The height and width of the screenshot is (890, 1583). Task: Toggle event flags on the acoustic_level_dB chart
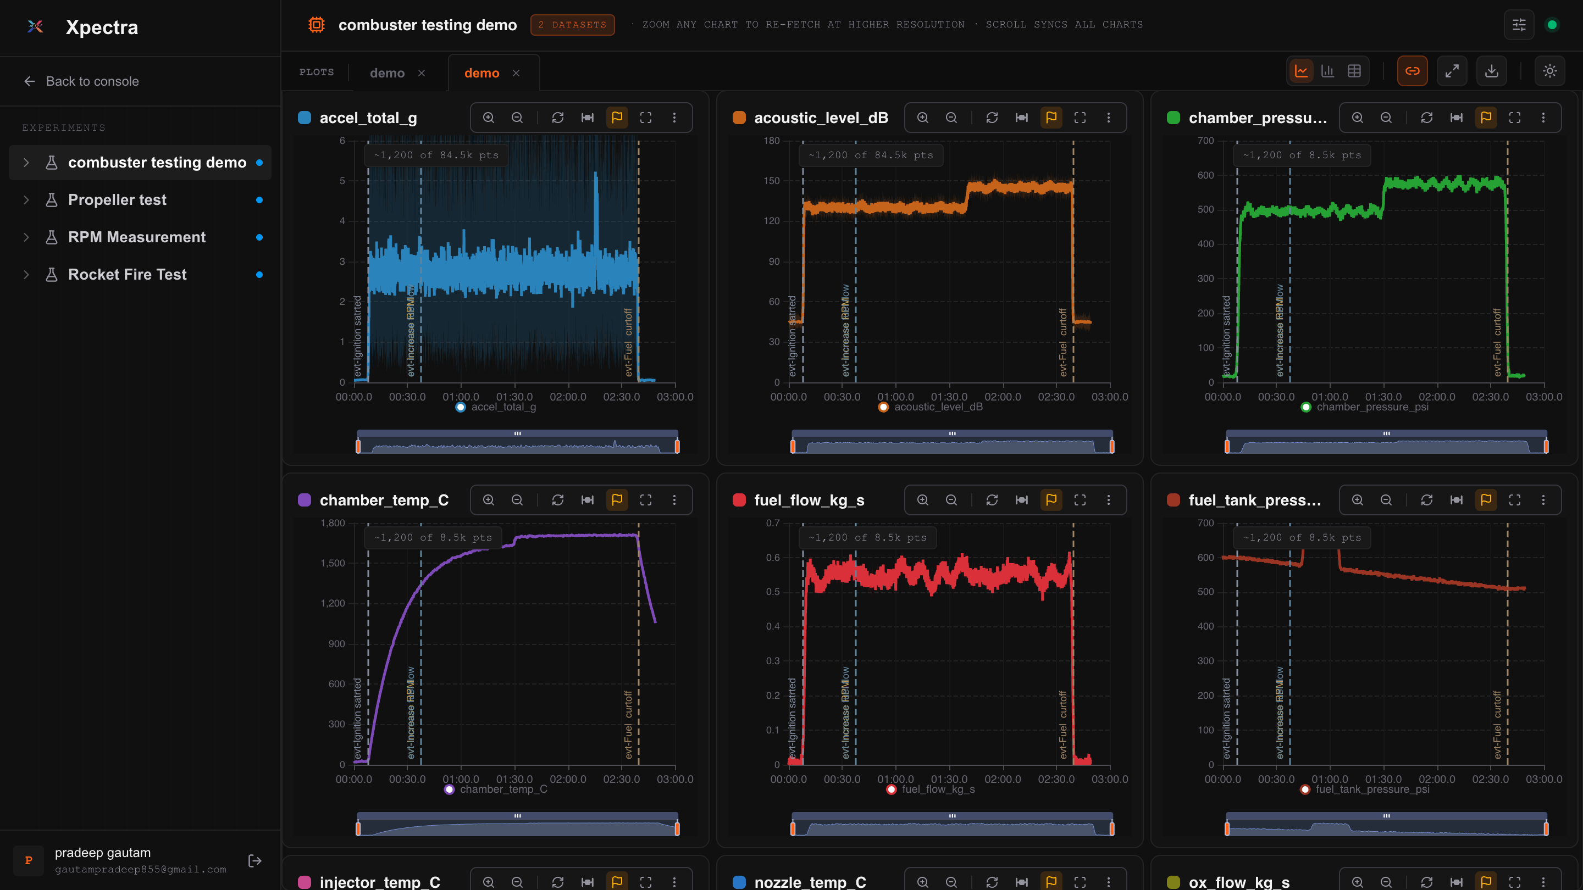pos(1051,118)
